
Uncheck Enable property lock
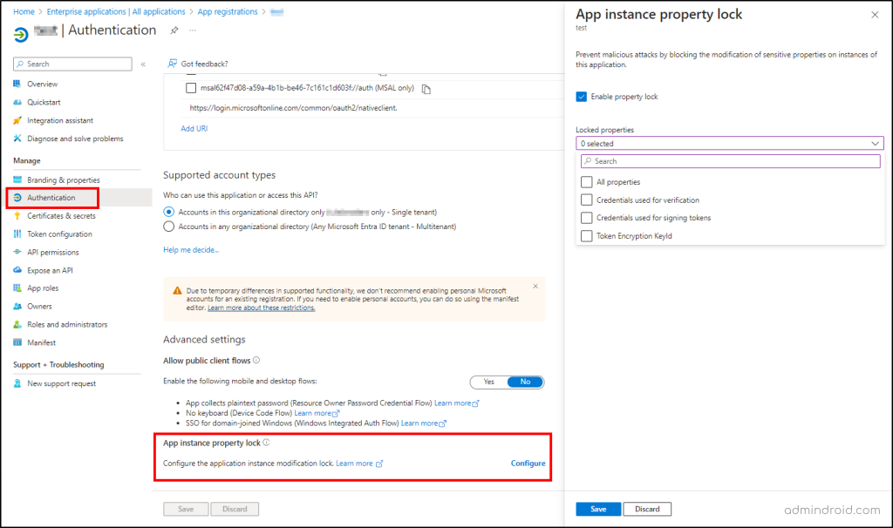581,97
